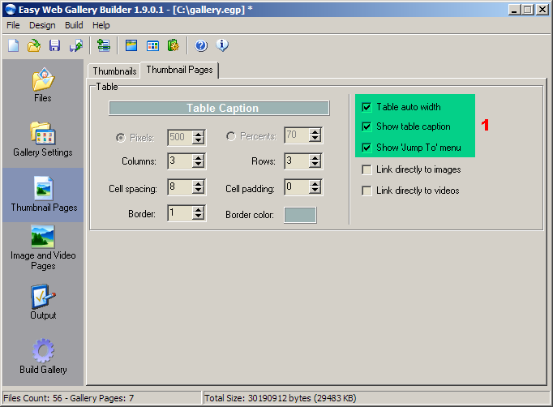Go to Build Gallery in sidebar

pos(43,356)
